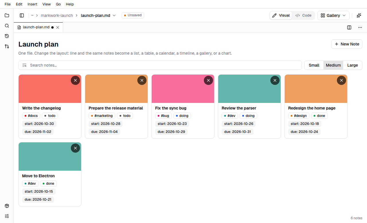Open the history icon in sidebar
Viewport: 367px width, 223px height.
[7, 36]
